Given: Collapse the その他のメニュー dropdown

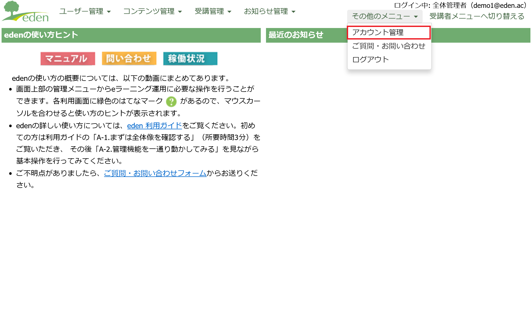Looking at the screenshot, I should [x=384, y=16].
